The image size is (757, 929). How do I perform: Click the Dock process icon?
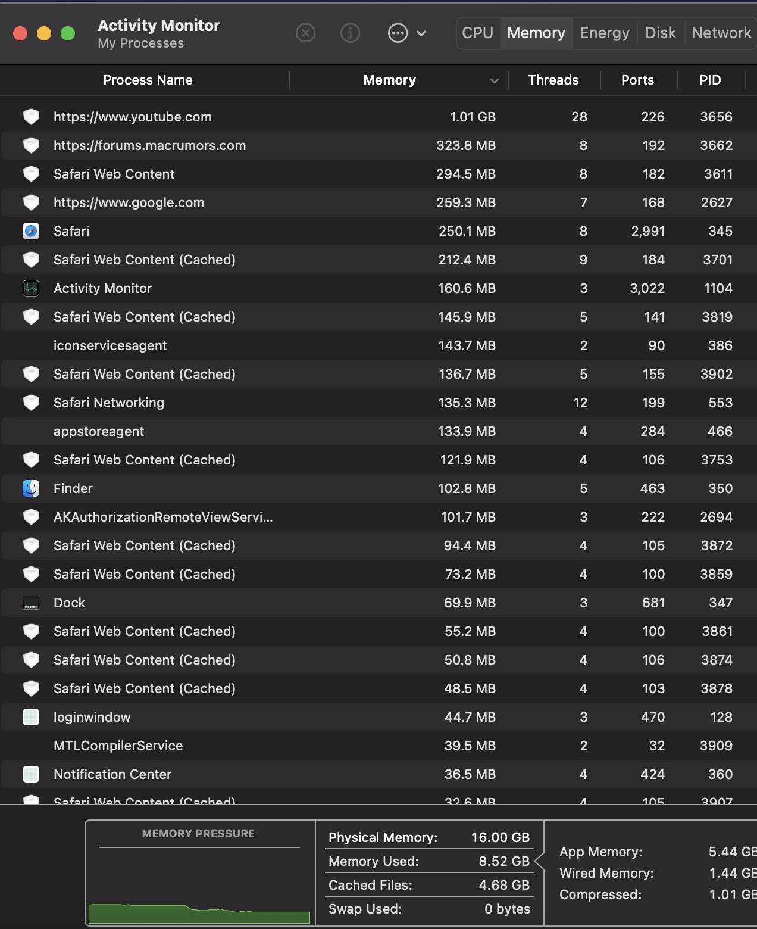31,603
